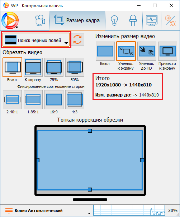Expand the Копия Автоматический profile dropdown

click(x=48, y=211)
